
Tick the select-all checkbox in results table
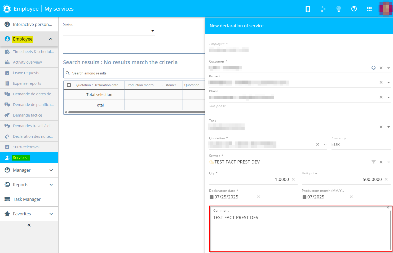pyautogui.click(x=69, y=85)
